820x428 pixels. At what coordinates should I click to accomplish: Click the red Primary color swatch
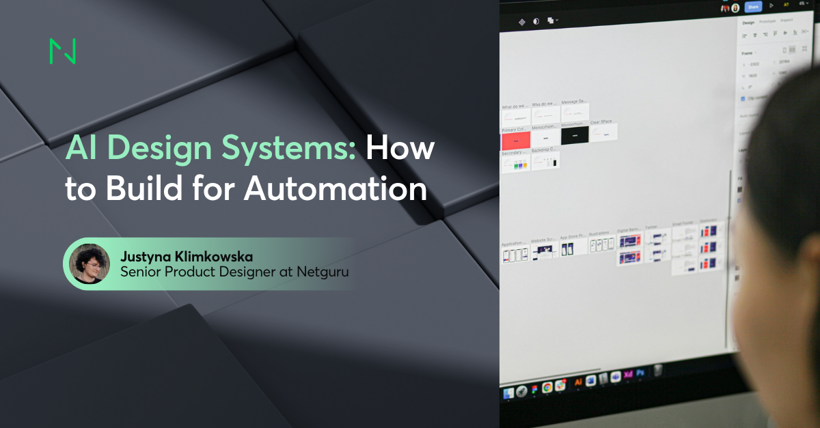click(515, 139)
